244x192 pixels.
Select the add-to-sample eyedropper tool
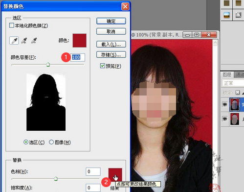pos(24,41)
